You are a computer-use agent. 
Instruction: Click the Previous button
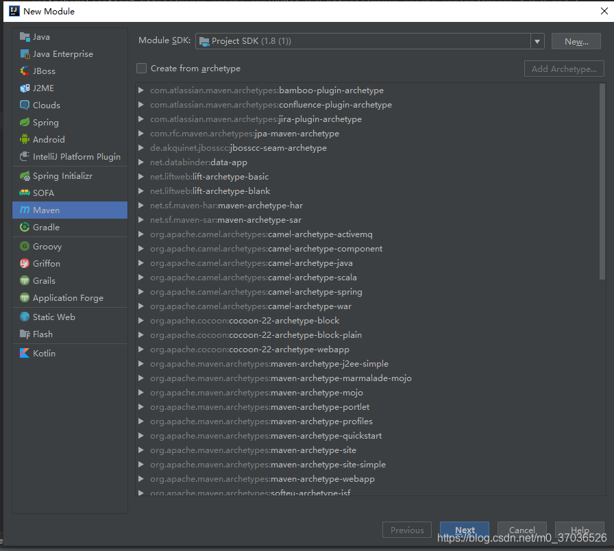[407, 530]
